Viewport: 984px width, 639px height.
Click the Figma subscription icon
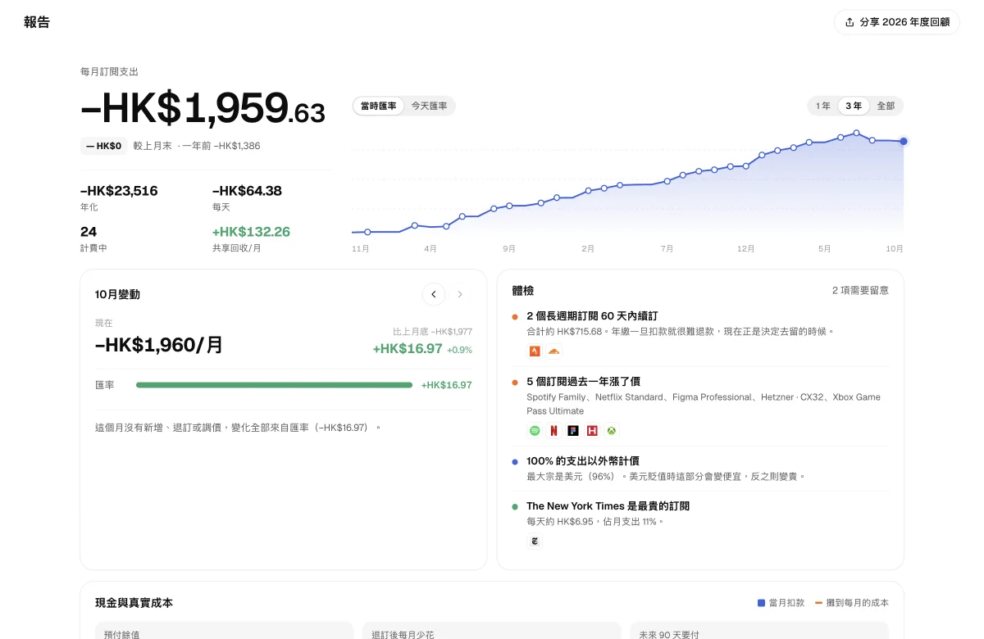pos(573,430)
